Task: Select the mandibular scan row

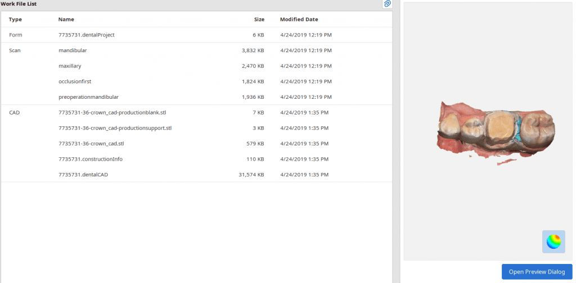Action: click(x=196, y=51)
